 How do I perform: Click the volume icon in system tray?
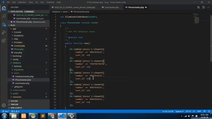[189, 116]
